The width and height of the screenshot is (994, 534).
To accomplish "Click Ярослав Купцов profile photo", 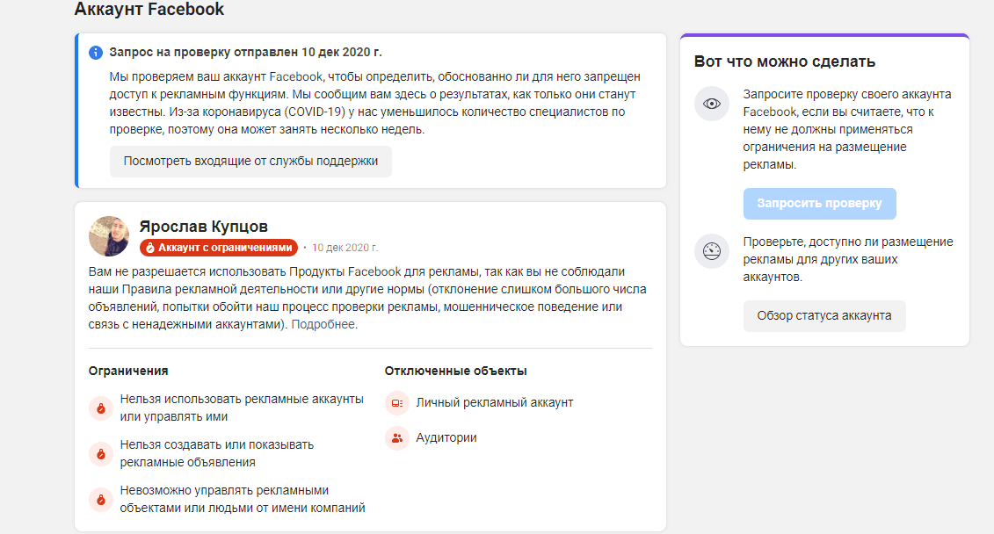I will pyautogui.click(x=109, y=236).
